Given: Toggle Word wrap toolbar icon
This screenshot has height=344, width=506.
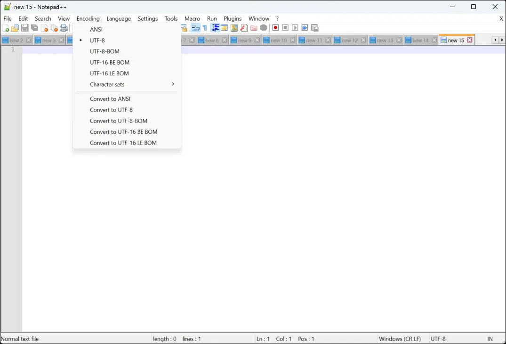Looking at the screenshot, I should click(x=195, y=28).
